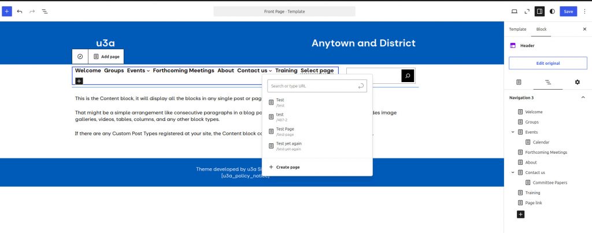
Task: Click Add page in the block toolbar
Action: point(106,57)
